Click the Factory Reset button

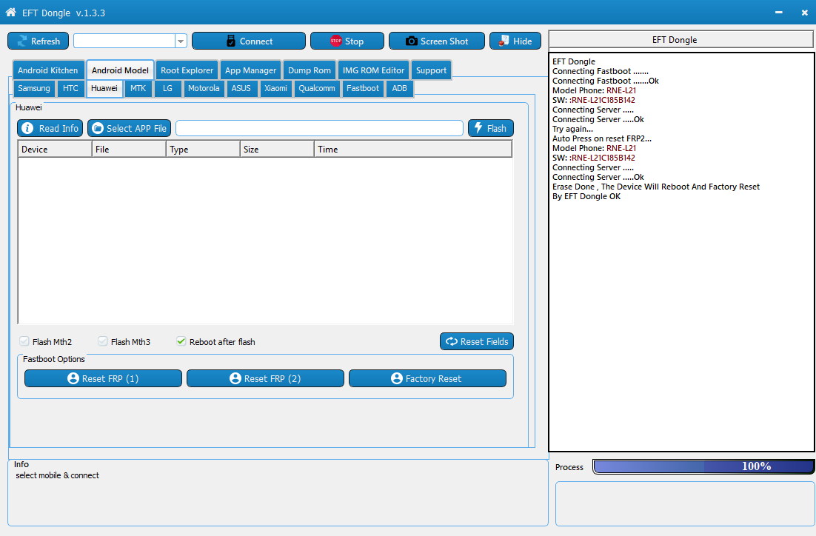427,378
